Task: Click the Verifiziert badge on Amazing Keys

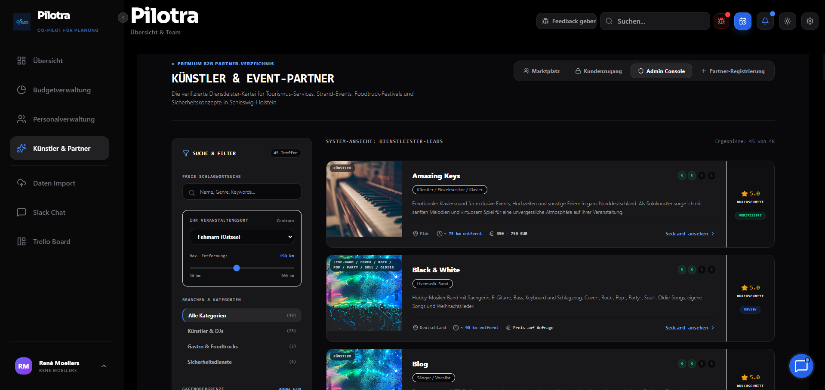Action: coord(750,216)
